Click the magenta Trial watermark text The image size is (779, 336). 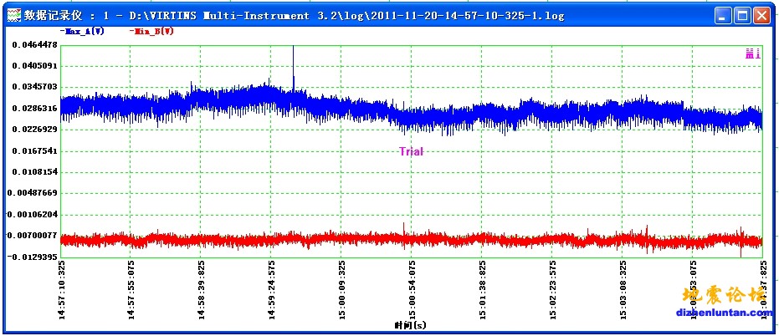click(411, 151)
